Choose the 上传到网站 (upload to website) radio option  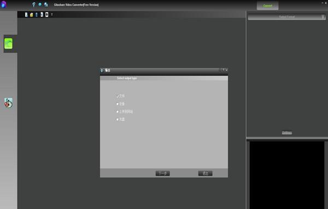click(125, 111)
